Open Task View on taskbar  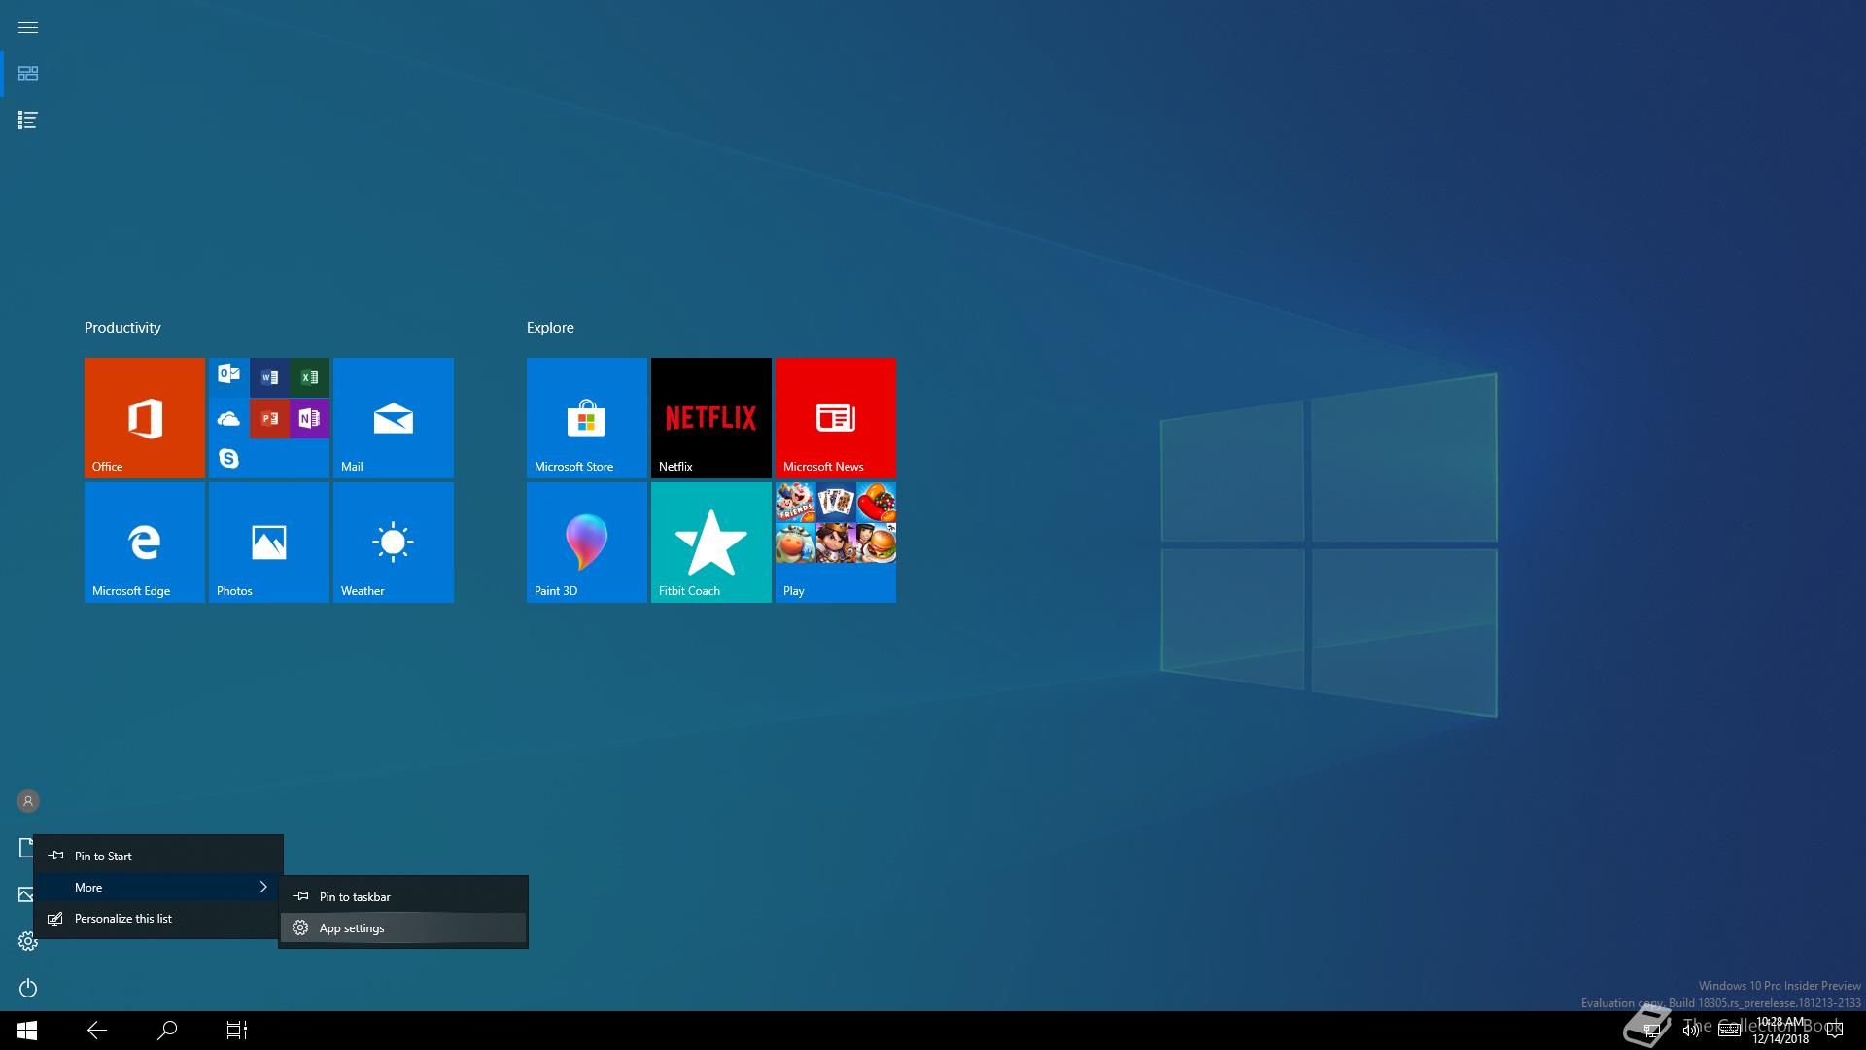coord(237,1031)
